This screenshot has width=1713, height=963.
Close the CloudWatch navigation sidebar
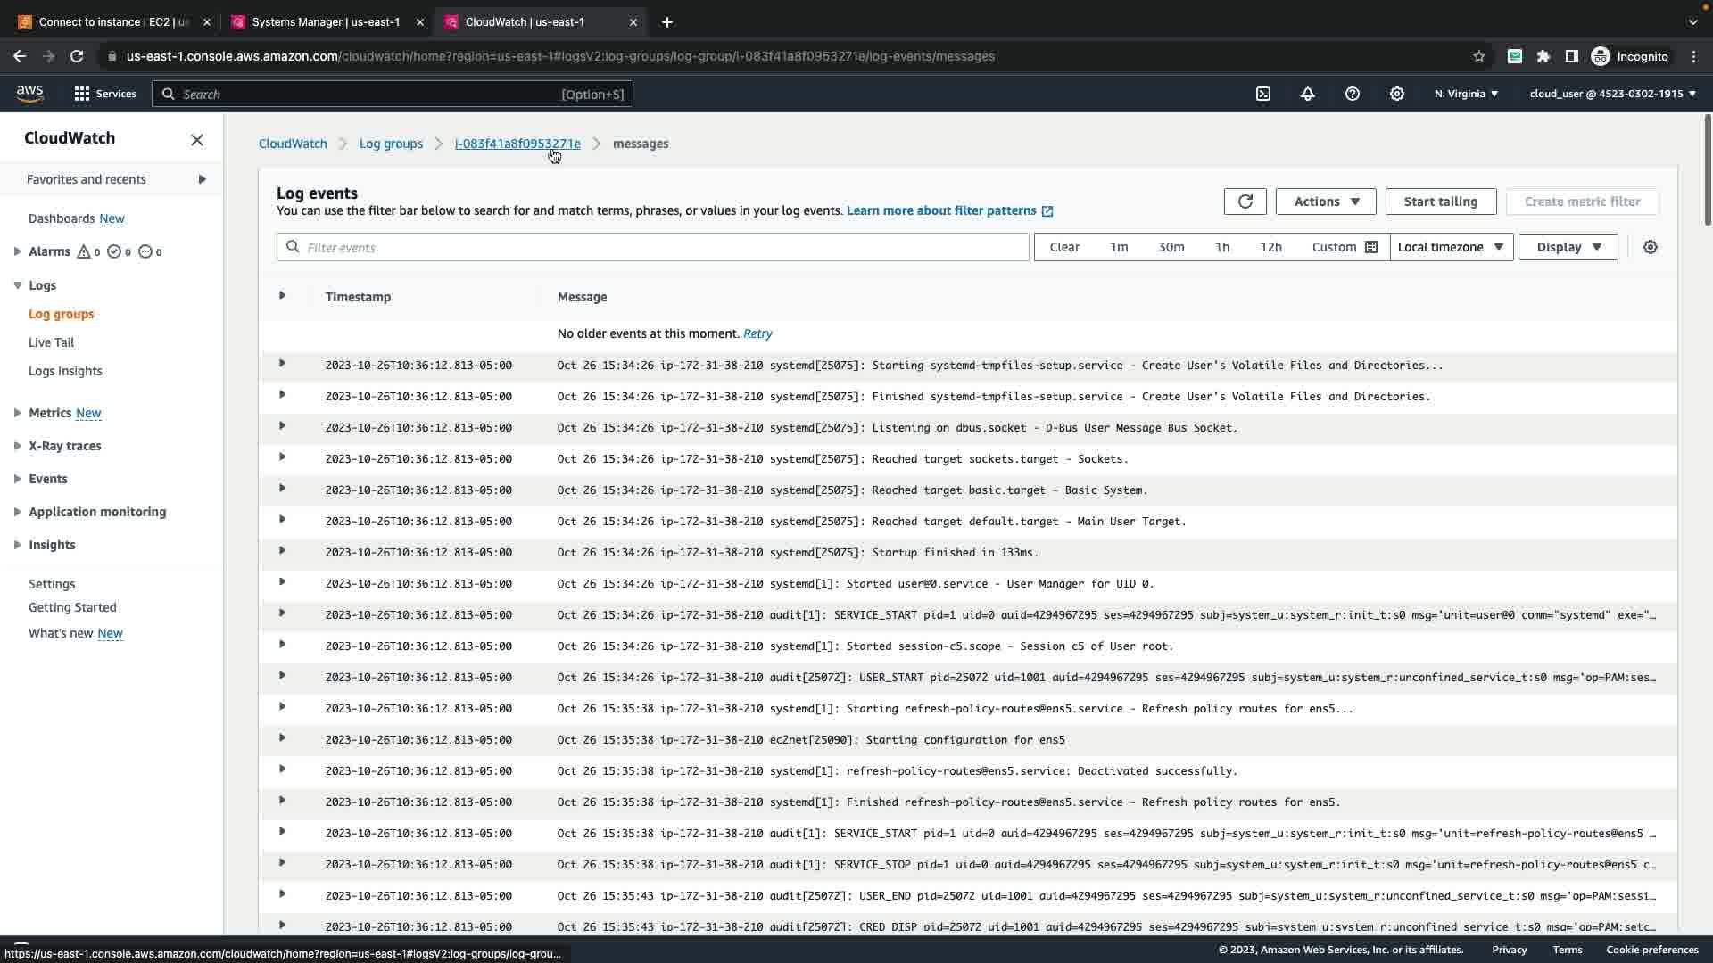(x=197, y=140)
